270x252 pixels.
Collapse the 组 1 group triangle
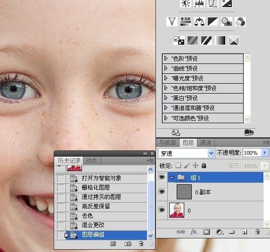pyautogui.click(x=172, y=177)
